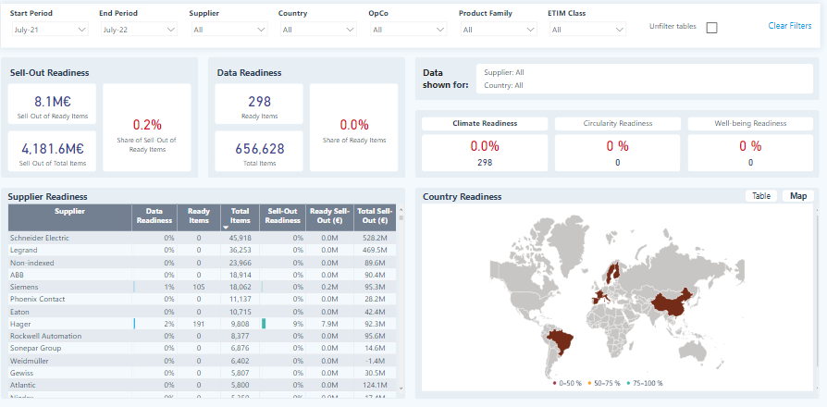The height and width of the screenshot is (407, 827).
Task: Open the Country filter dropdown
Action: tap(318, 30)
